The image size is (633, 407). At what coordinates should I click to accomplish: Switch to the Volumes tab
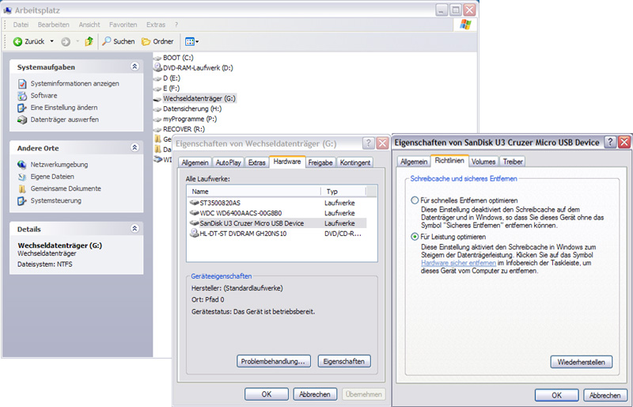pos(483,162)
